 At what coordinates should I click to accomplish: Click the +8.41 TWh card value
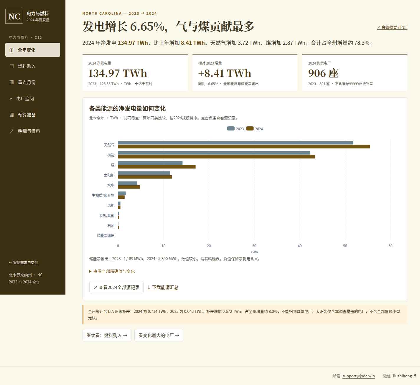click(225, 73)
